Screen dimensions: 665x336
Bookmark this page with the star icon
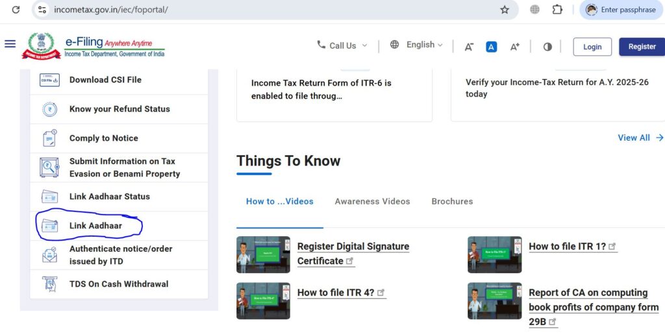pos(505,10)
